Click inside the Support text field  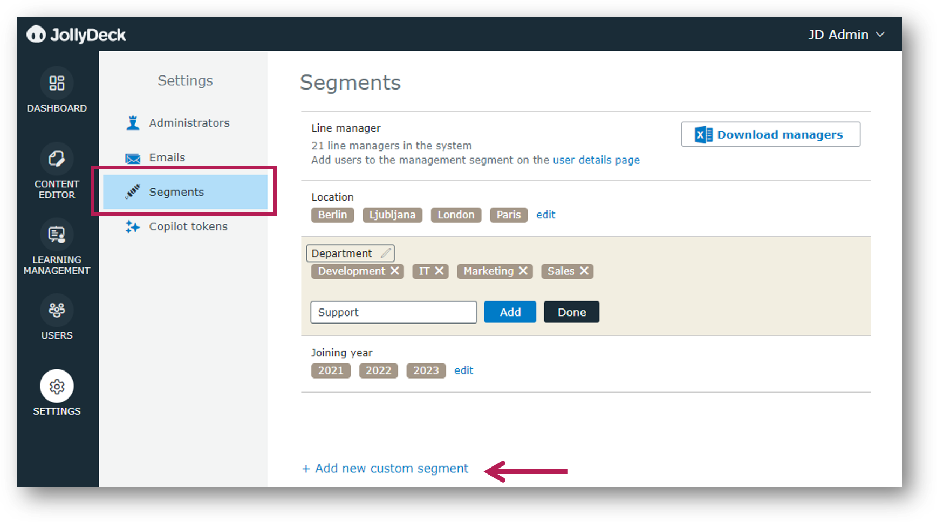click(x=393, y=312)
